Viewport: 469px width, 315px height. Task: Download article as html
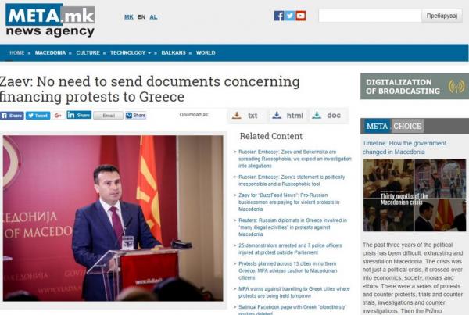288,116
